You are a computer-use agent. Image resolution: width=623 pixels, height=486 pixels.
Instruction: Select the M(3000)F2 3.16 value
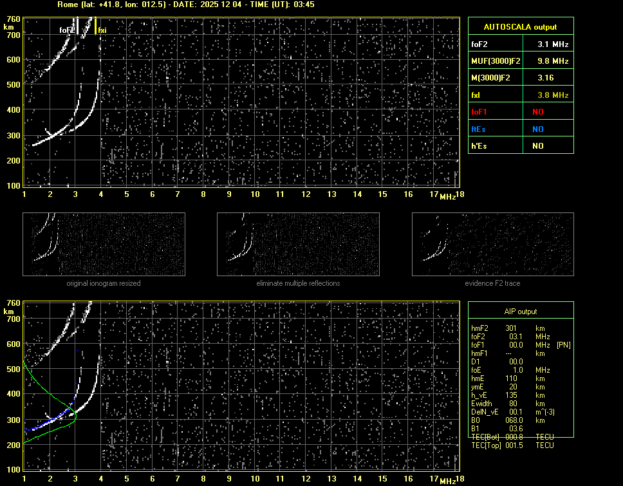546,78
